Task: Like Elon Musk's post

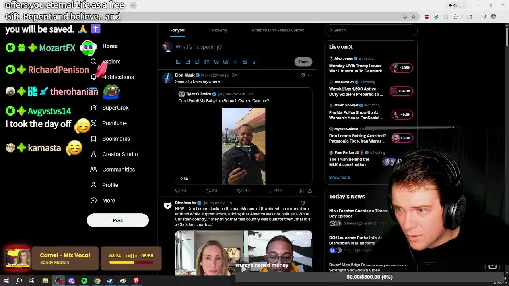Action: pyautogui.click(x=243, y=191)
